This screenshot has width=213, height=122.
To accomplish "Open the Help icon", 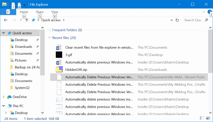I will 209,12.
